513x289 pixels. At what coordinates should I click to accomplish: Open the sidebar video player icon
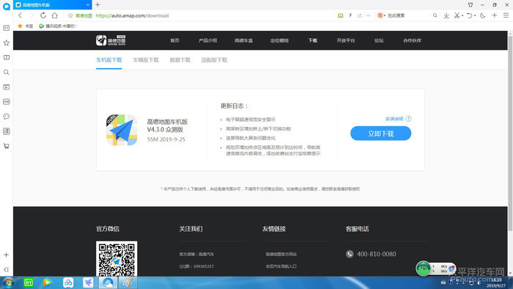[x=6, y=87]
